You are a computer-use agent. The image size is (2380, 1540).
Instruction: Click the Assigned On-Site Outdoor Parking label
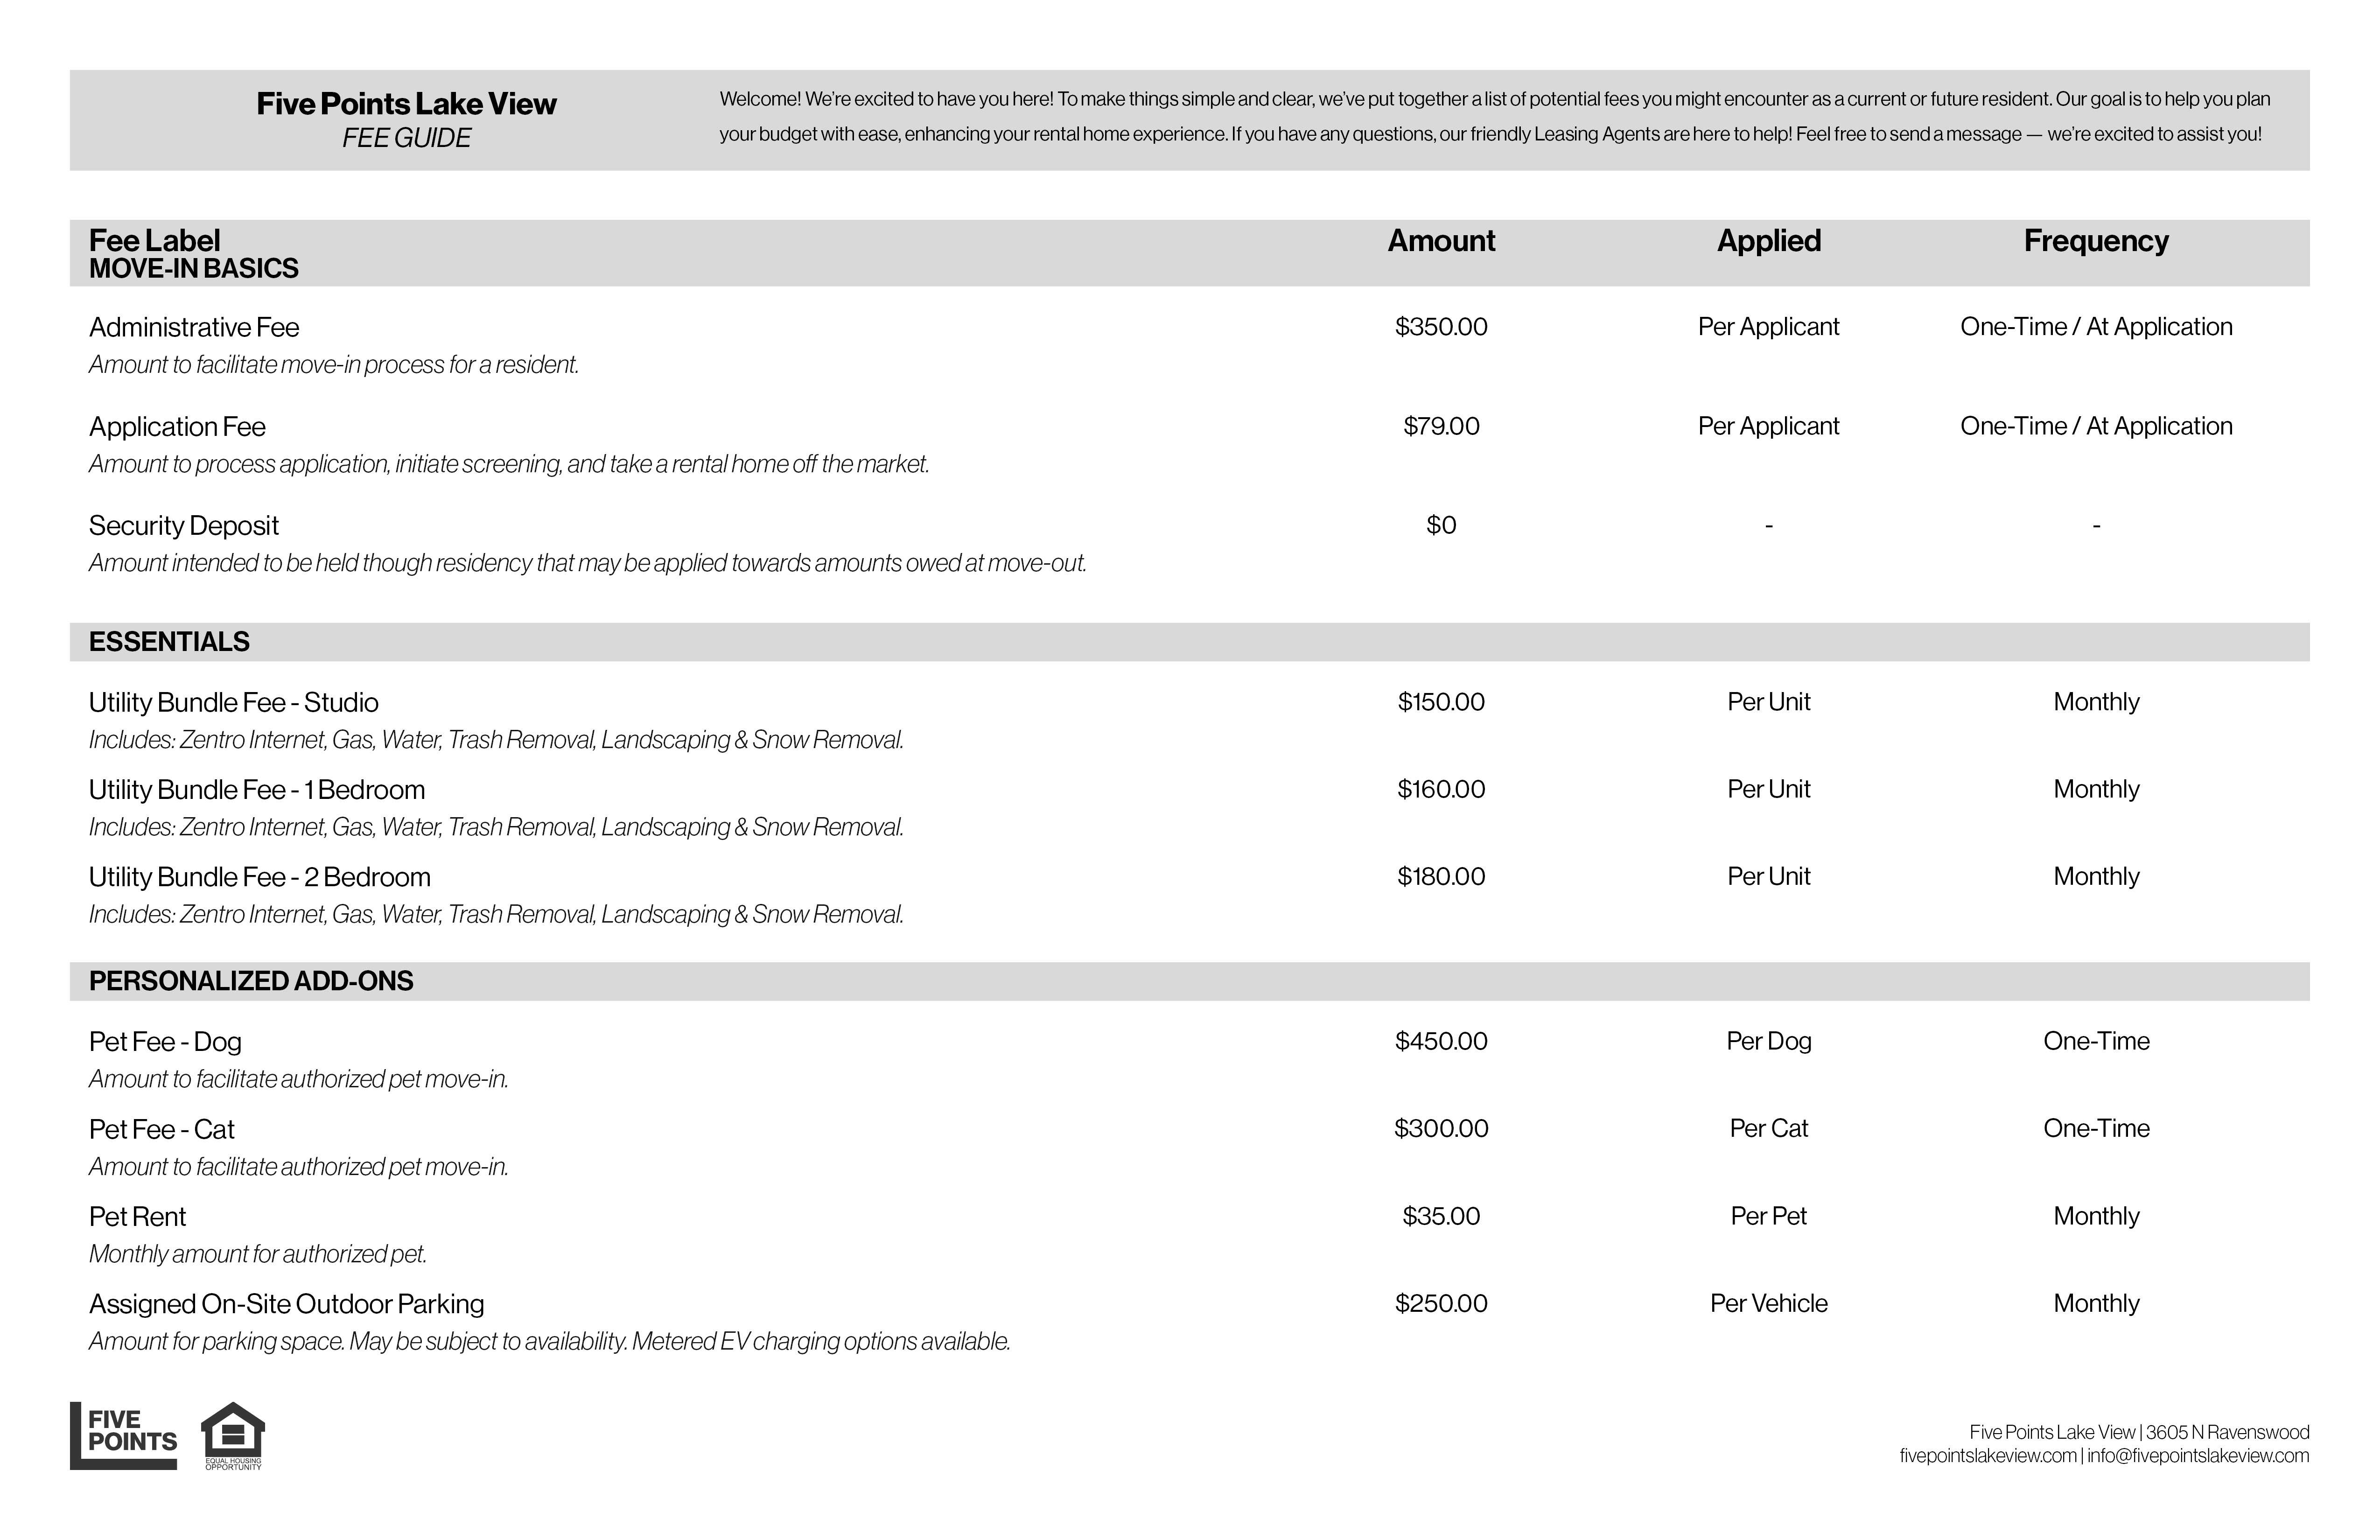point(287,1304)
